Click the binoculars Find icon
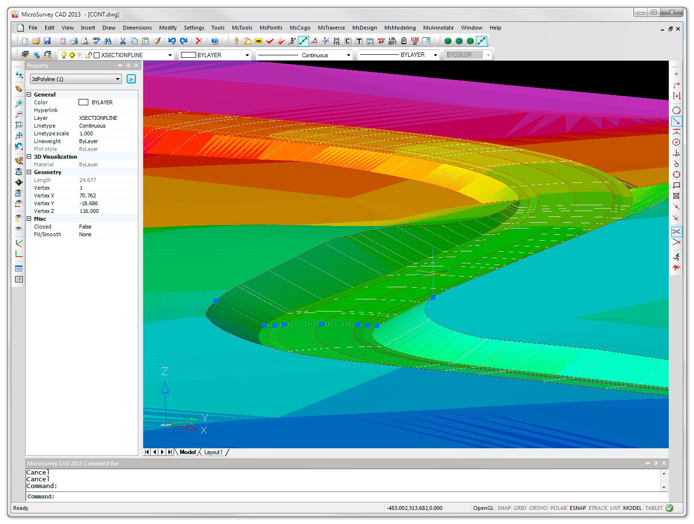 tap(108, 41)
